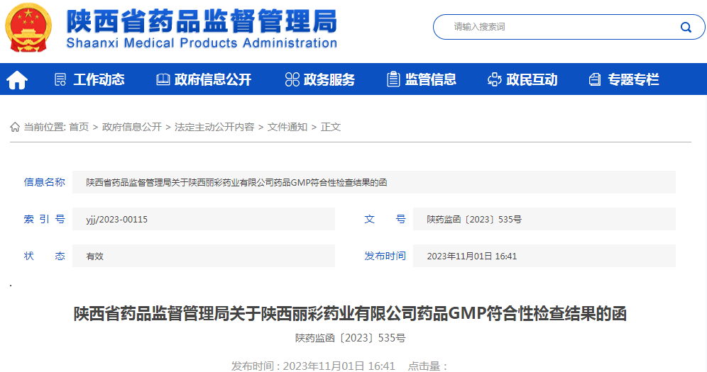Click the bold article headline
Viewport: 707px width, 372px height.
350,313
